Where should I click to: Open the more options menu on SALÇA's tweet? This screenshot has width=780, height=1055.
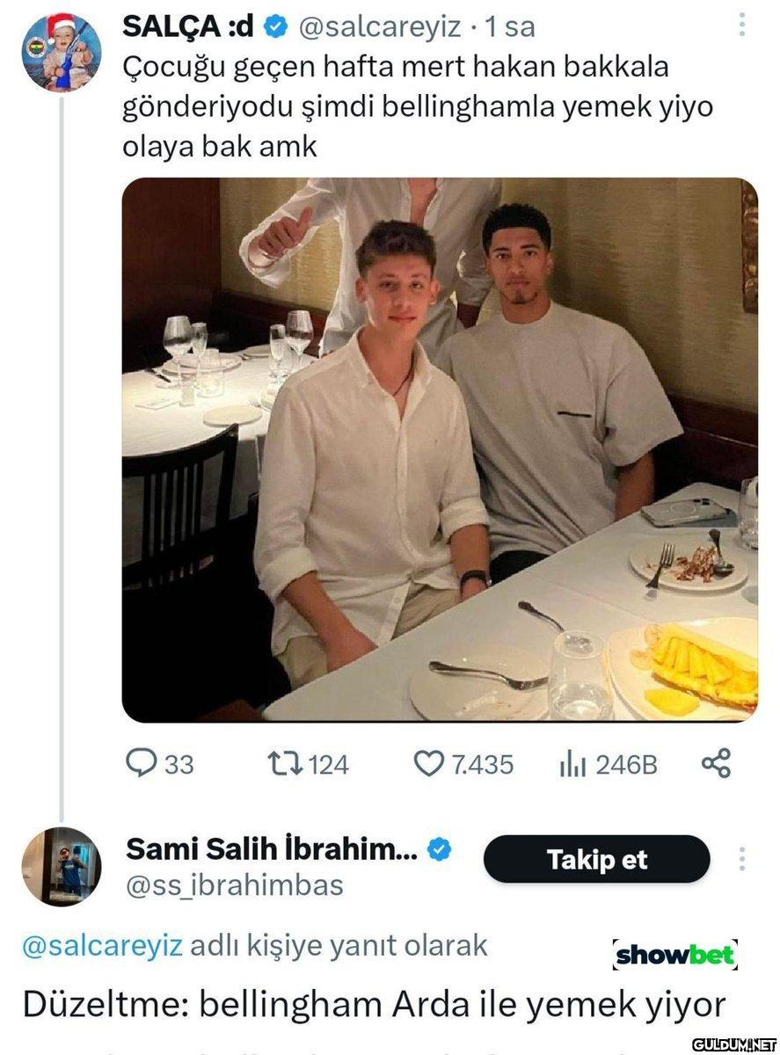[744, 25]
